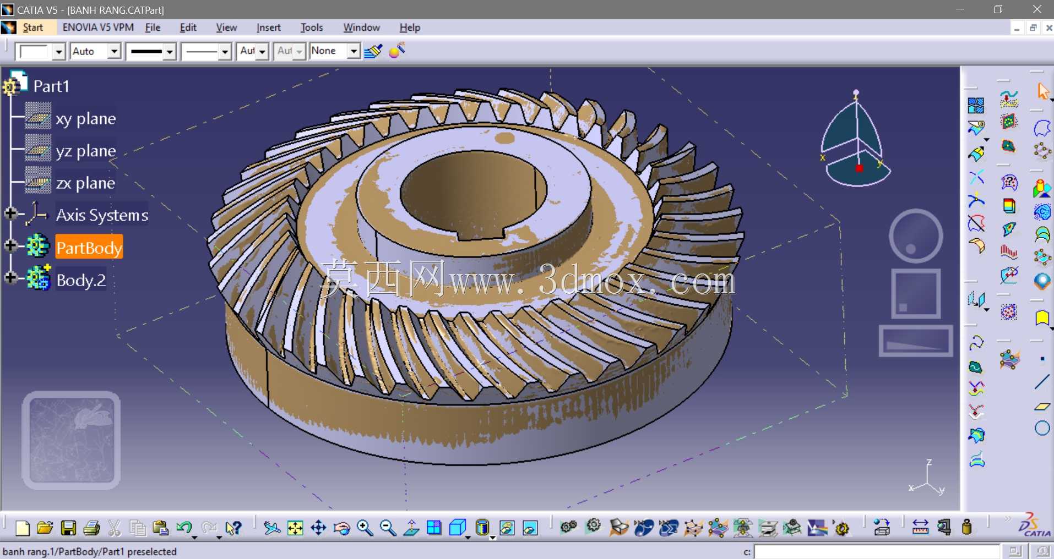1054x559 pixels.
Task: Open the Window menu
Action: point(361,28)
